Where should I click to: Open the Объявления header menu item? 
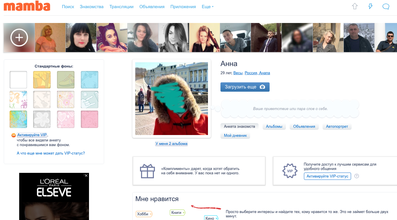pos(152,7)
